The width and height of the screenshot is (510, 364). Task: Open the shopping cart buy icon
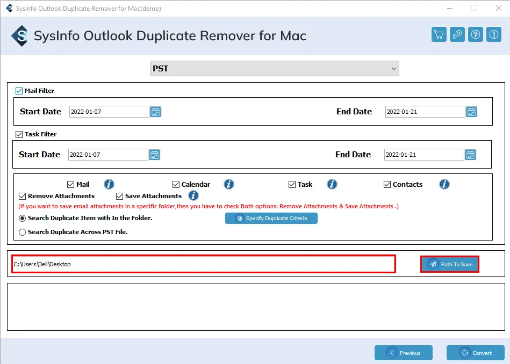coord(439,34)
